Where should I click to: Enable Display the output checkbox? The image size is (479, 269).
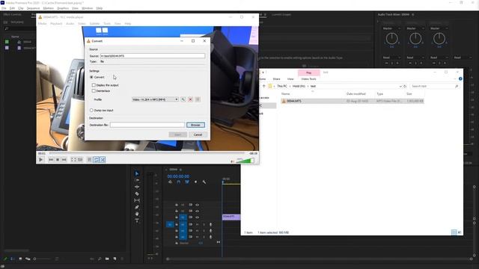pos(94,85)
